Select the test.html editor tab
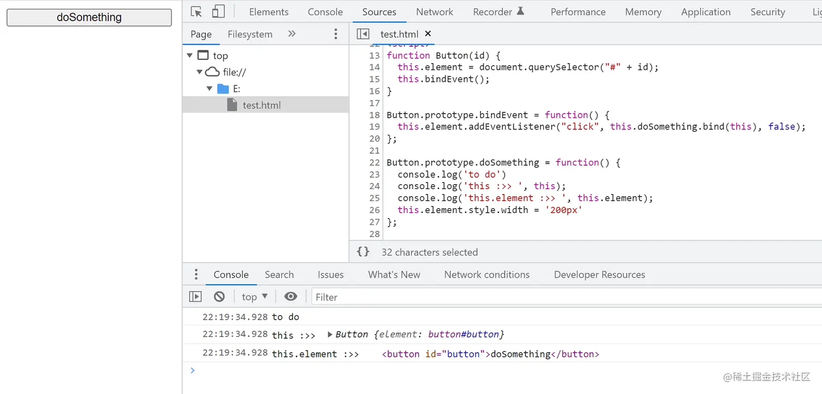822x394 pixels. (400, 34)
